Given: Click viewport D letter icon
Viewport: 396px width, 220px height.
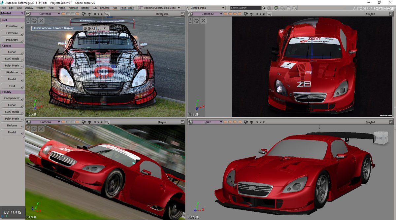Looking at the screenshot, I should (x=190, y=122).
